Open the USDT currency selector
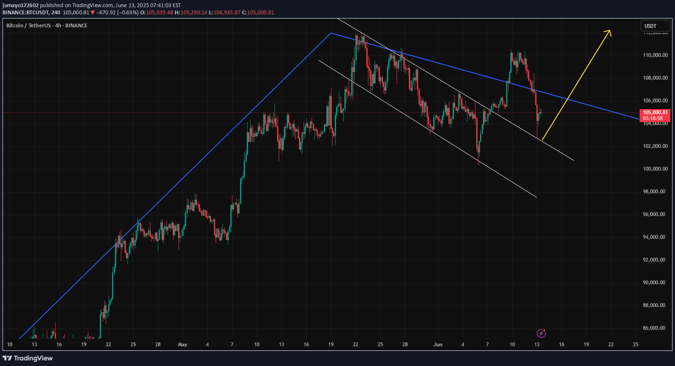This screenshot has width=675, height=366. click(x=655, y=26)
